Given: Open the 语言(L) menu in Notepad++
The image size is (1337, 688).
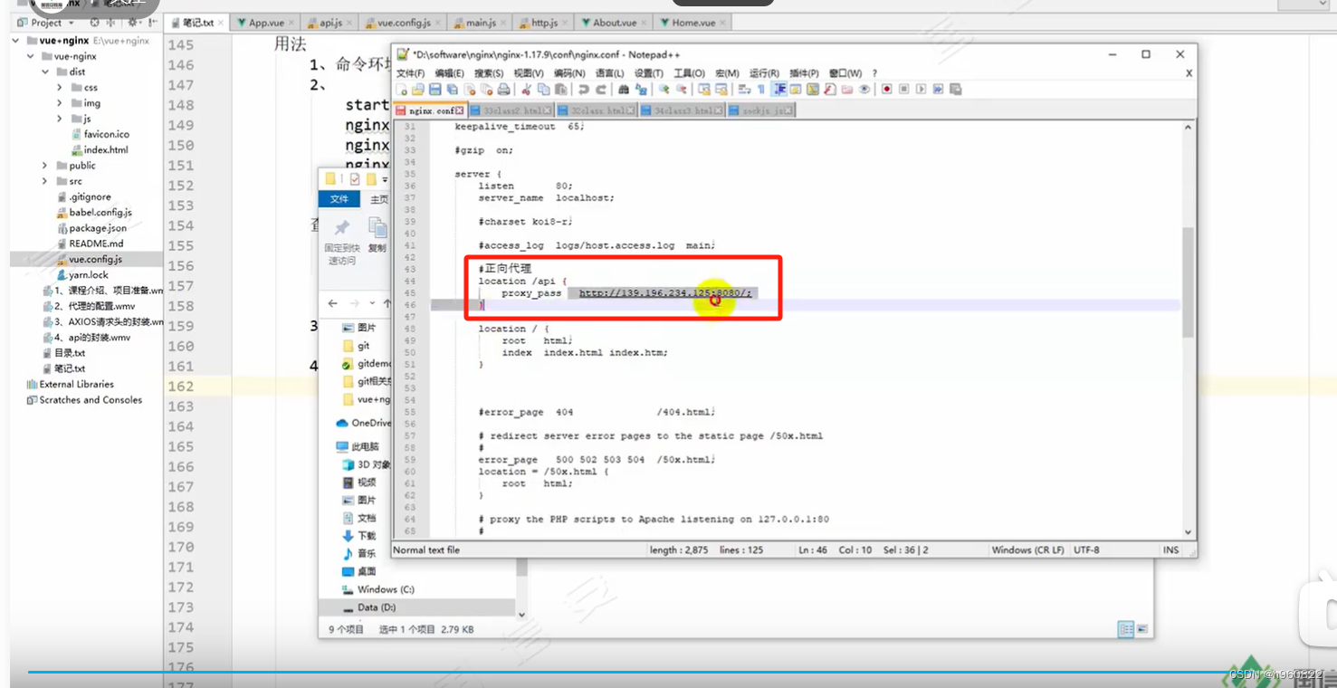Looking at the screenshot, I should 609,73.
